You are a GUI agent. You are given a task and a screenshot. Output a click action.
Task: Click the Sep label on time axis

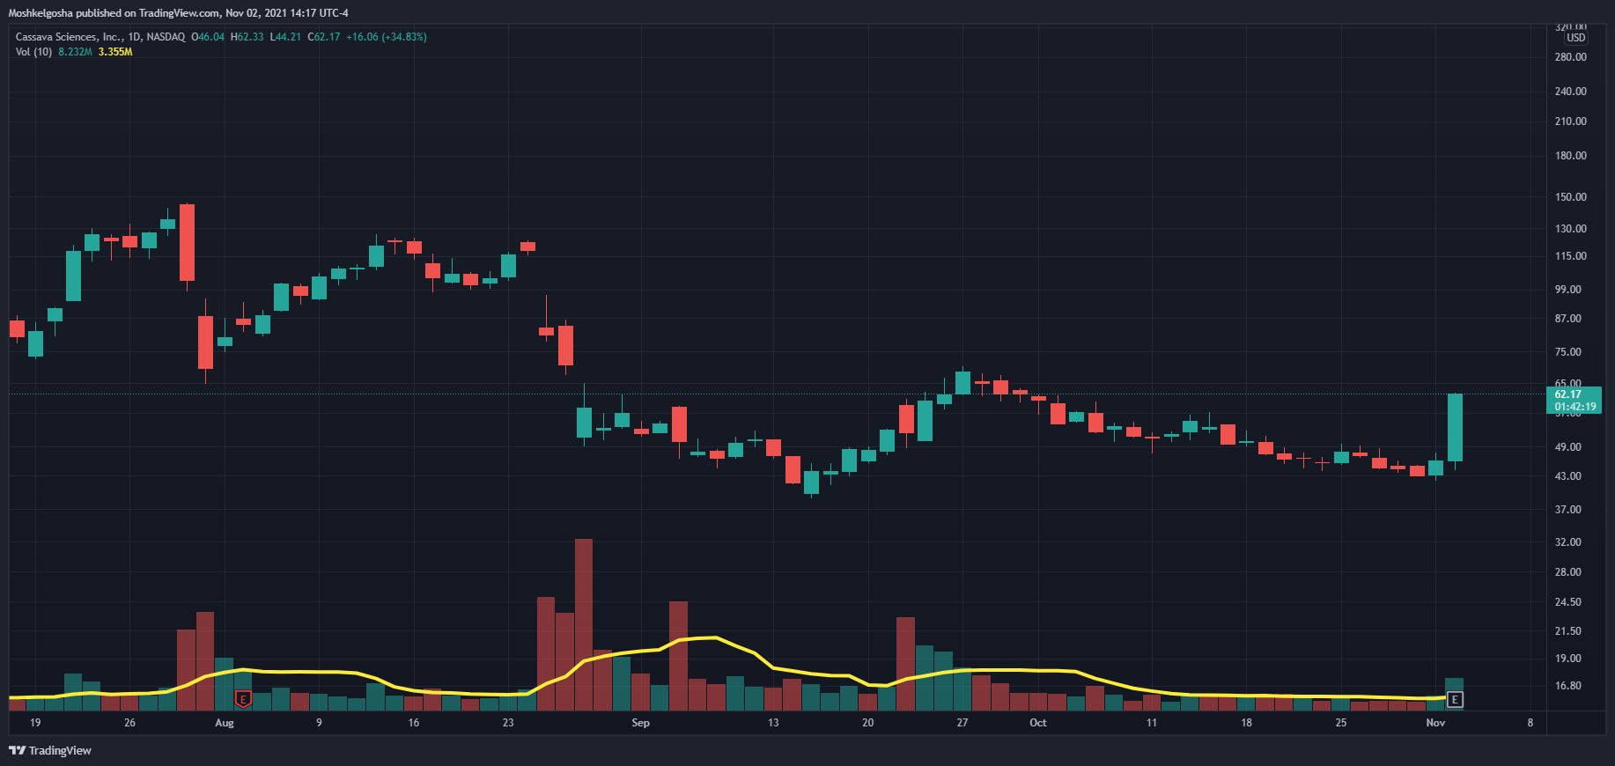coord(641,723)
